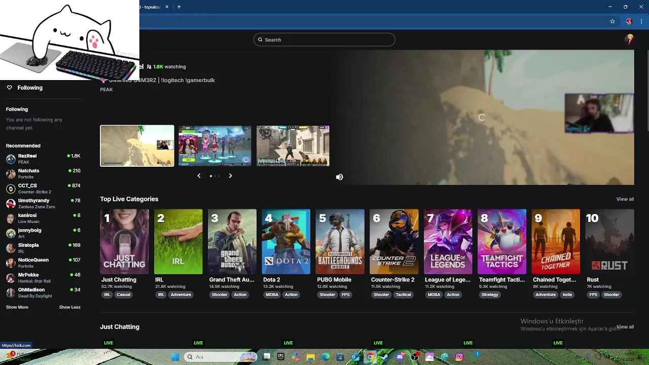Open NoticeQueen channel in Recommended
Screen dimensions: 649x365
point(43,263)
